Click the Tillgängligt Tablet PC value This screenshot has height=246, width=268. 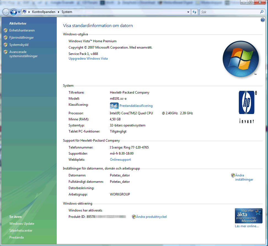118,131
